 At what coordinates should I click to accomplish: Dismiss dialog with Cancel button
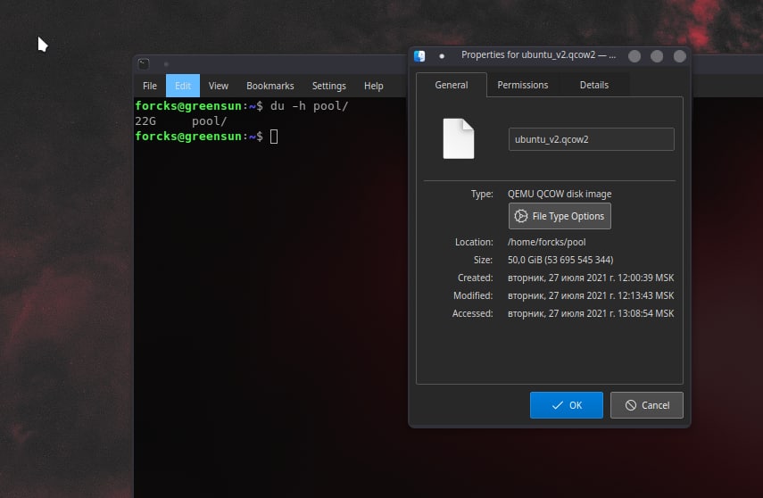click(647, 405)
